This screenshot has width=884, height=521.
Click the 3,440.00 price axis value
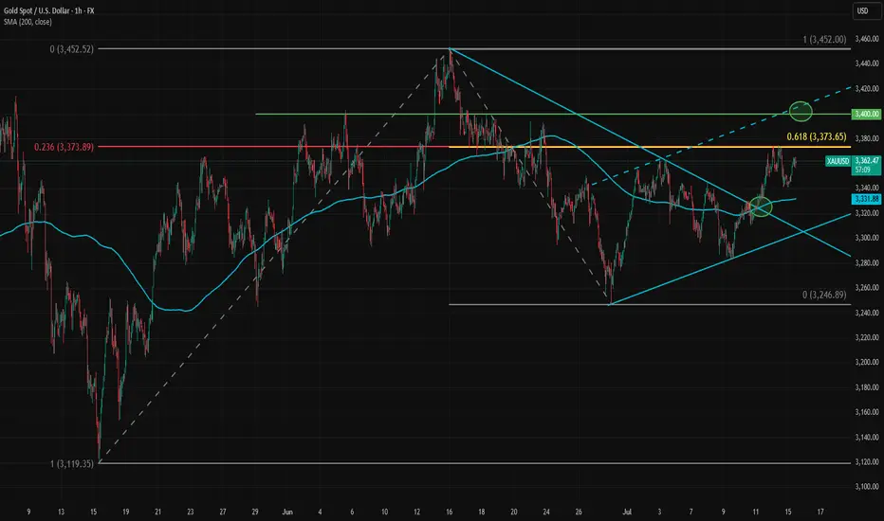tap(867, 63)
